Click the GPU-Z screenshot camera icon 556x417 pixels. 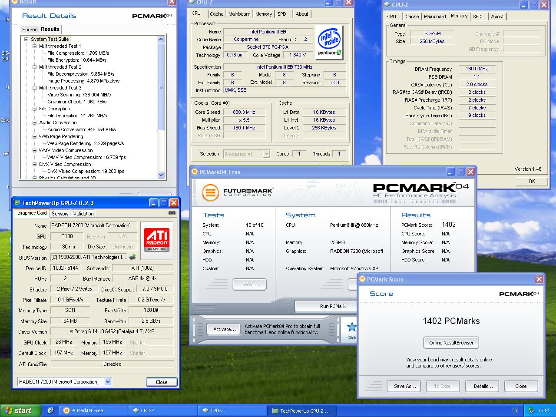[172, 213]
